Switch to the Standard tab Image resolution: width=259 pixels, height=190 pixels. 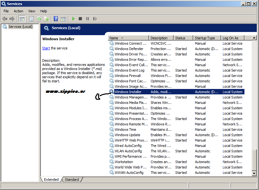click(72, 180)
